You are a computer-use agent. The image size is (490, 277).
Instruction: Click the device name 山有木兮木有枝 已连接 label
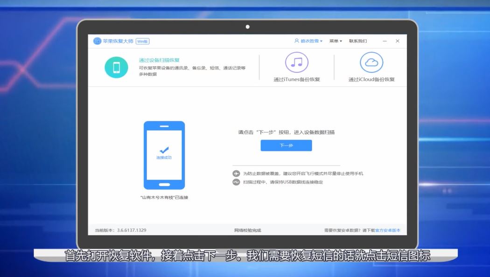pyautogui.click(x=164, y=197)
